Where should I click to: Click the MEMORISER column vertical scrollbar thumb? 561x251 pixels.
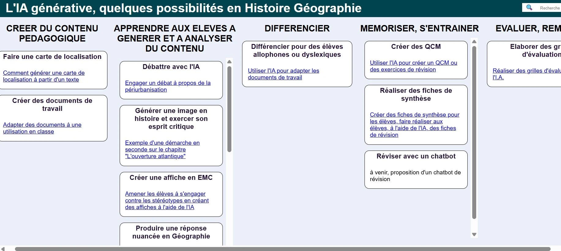tap(474, 132)
